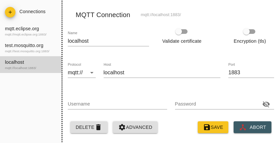Viewport: 279px width, 143px height.
Task: Enable the Validate certificate switch
Action: click(x=181, y=32)
